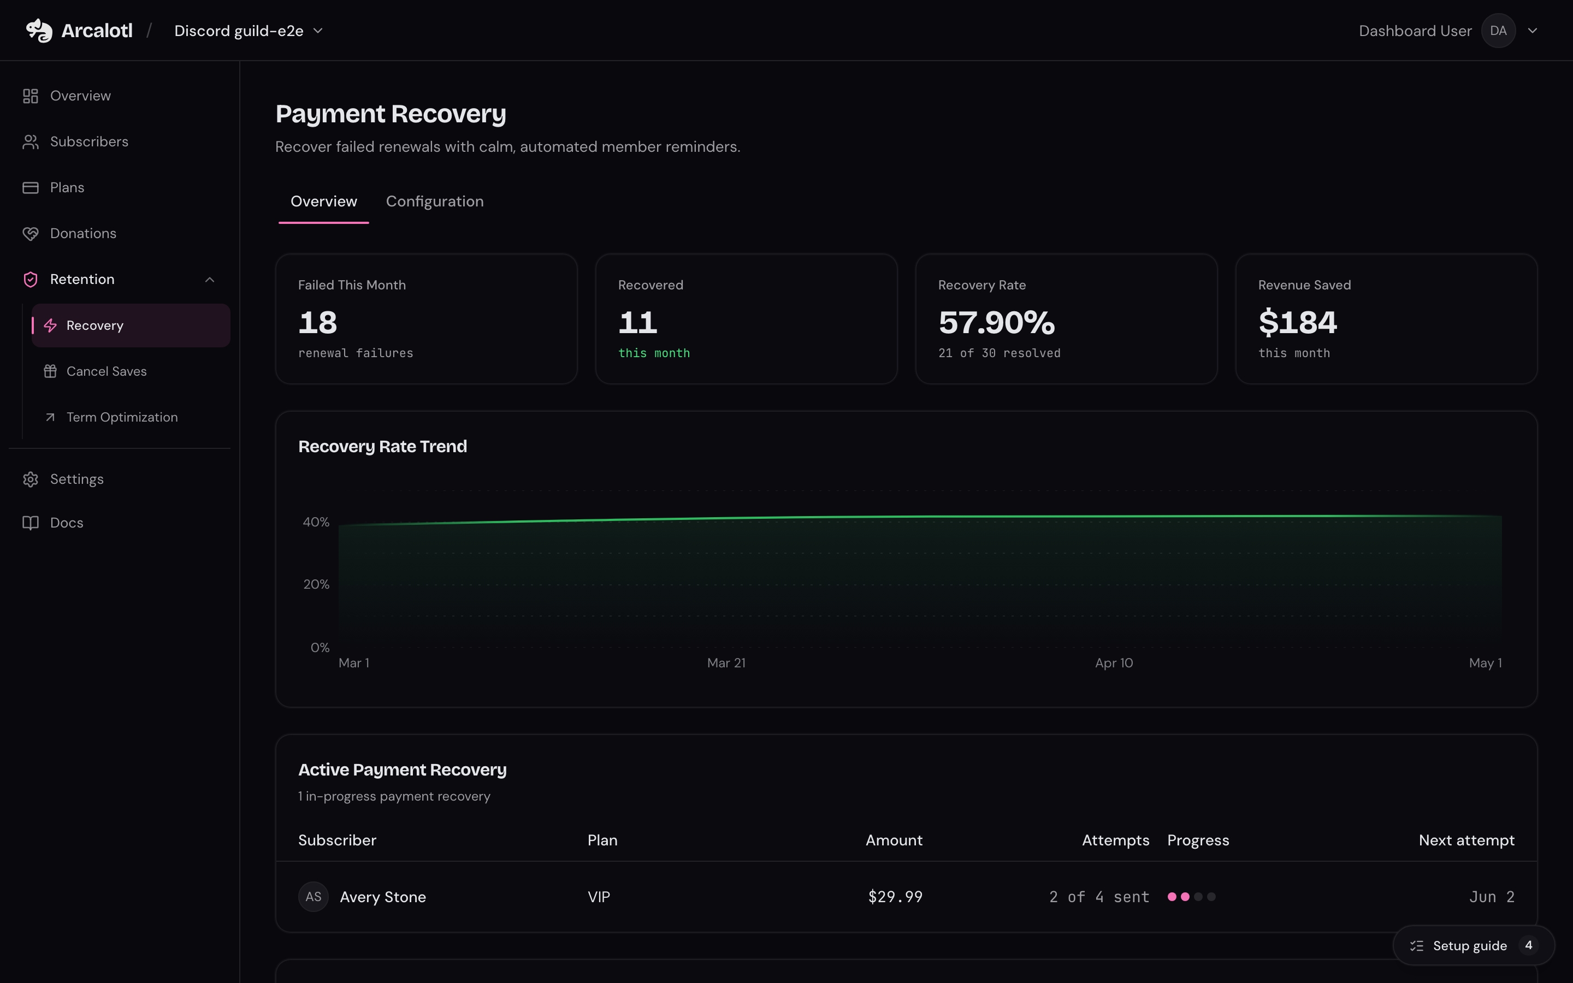The width and height of the screenshot is (1573, 983).
Task: Expand the Dashboard User account menu chevron
Action: (x=1533, y=31)
